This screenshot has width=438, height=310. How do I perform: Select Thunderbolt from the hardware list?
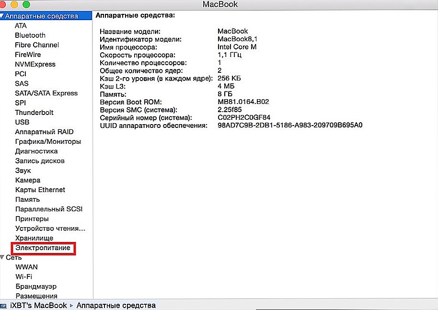click(x=34, y=113)
